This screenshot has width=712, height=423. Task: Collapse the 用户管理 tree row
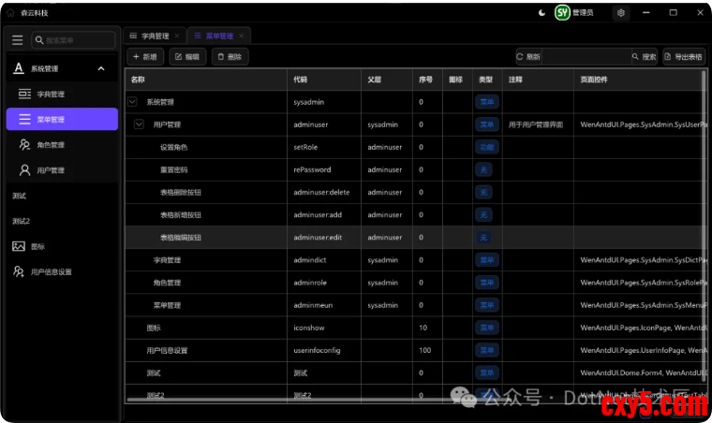[140, 124]
